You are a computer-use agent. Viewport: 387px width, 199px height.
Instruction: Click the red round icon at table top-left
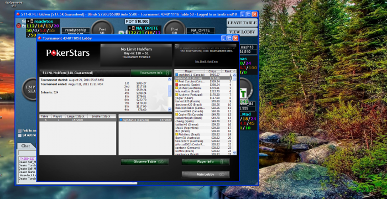(18, 25)
